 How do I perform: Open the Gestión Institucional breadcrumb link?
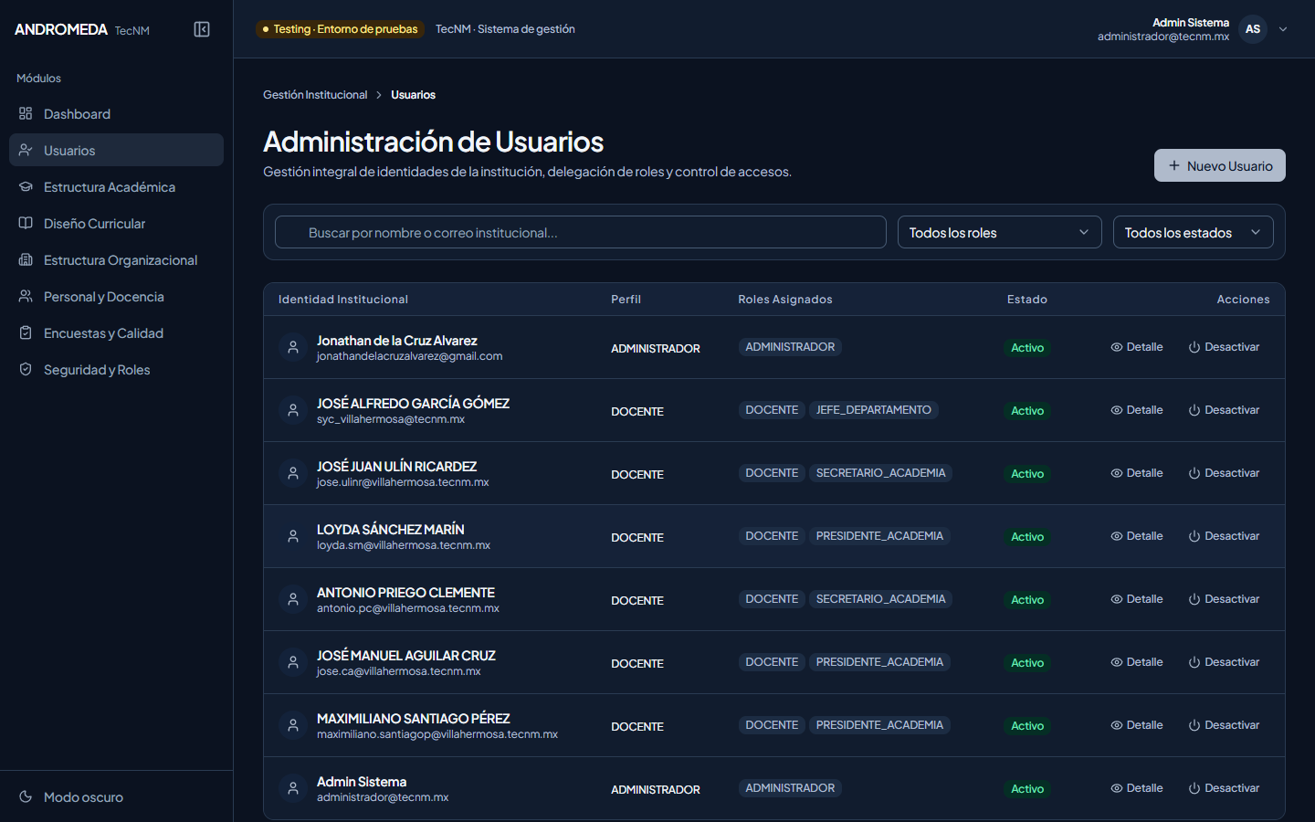[x=315, y=95]
